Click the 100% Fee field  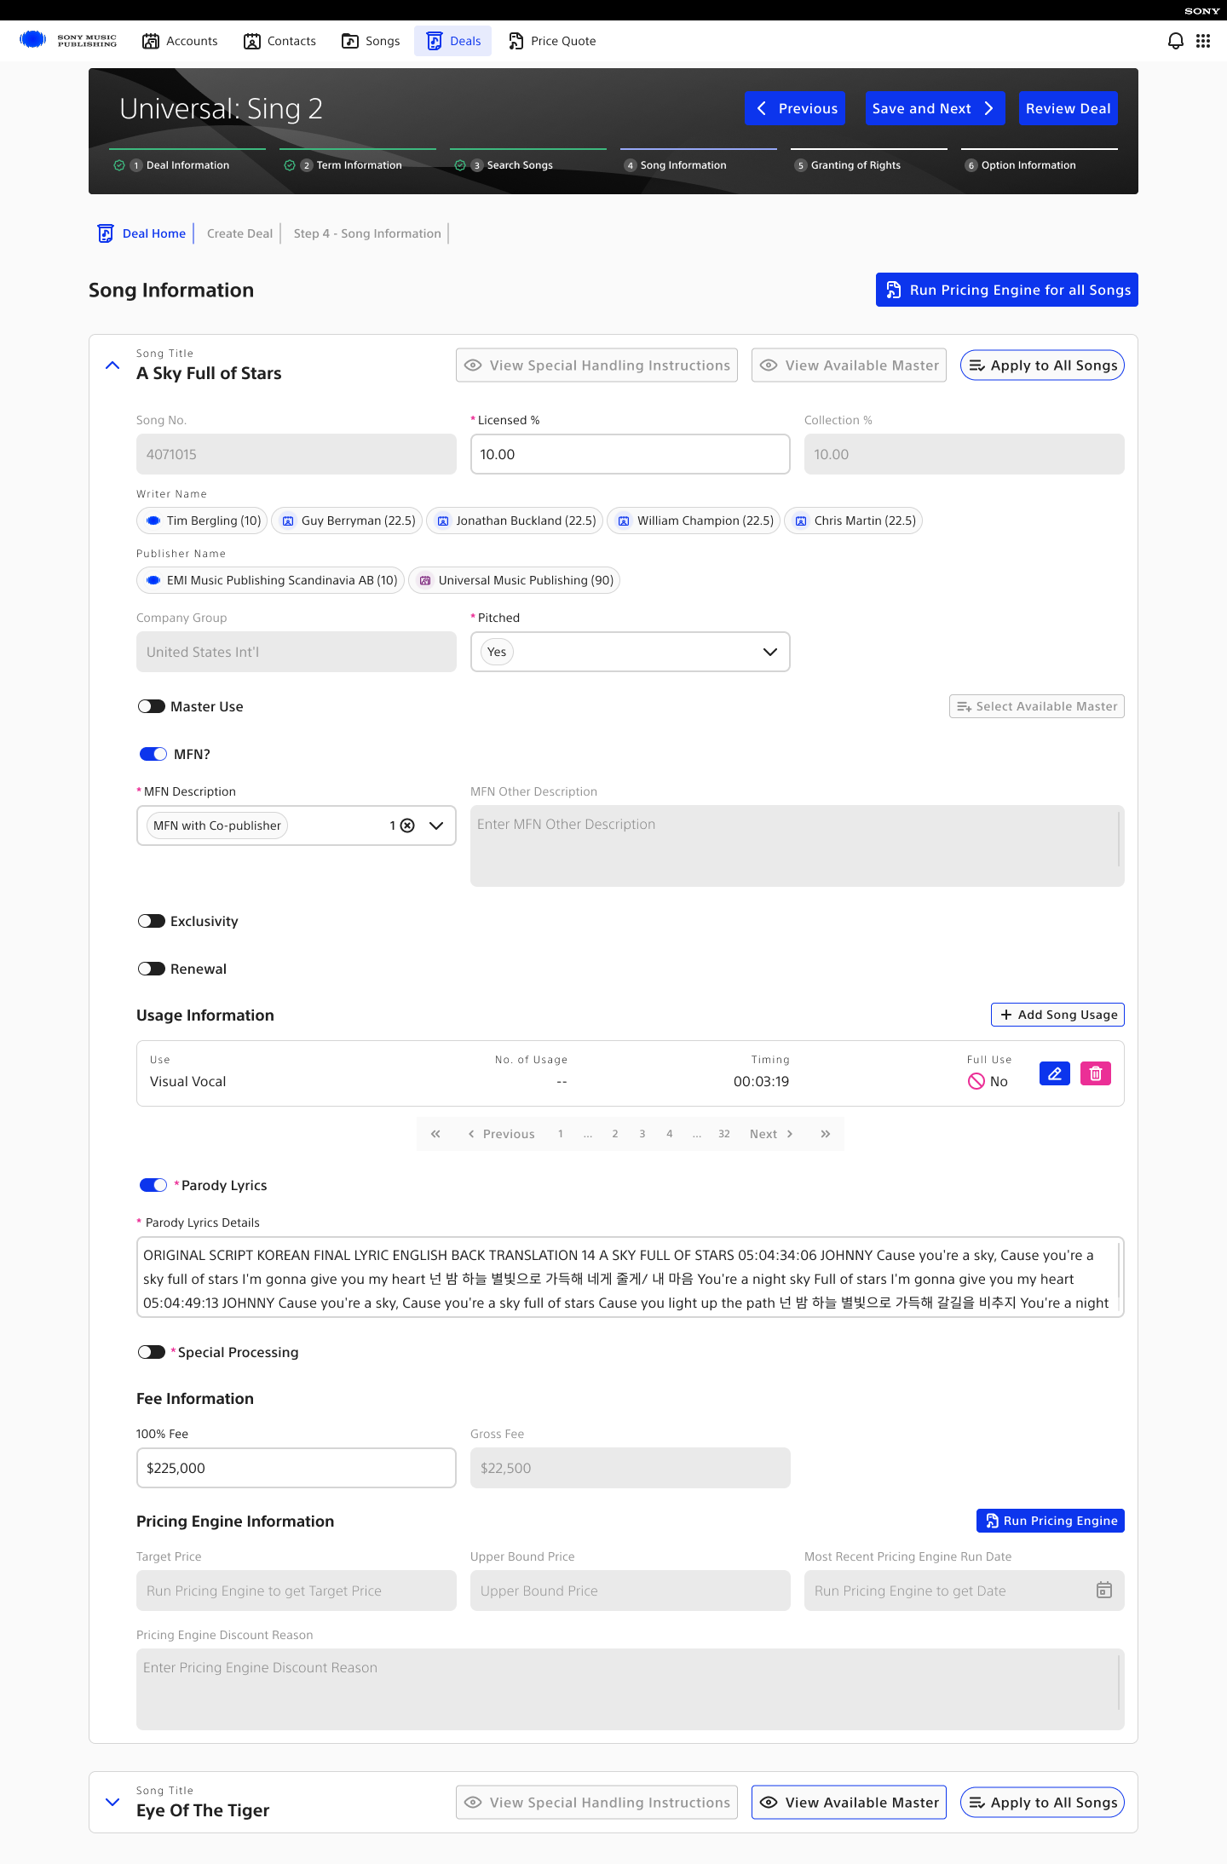click(x=297, y=1468)
